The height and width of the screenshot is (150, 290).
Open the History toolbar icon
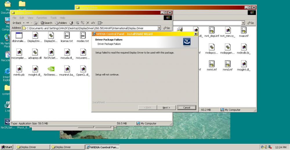(x=71, y=23)
